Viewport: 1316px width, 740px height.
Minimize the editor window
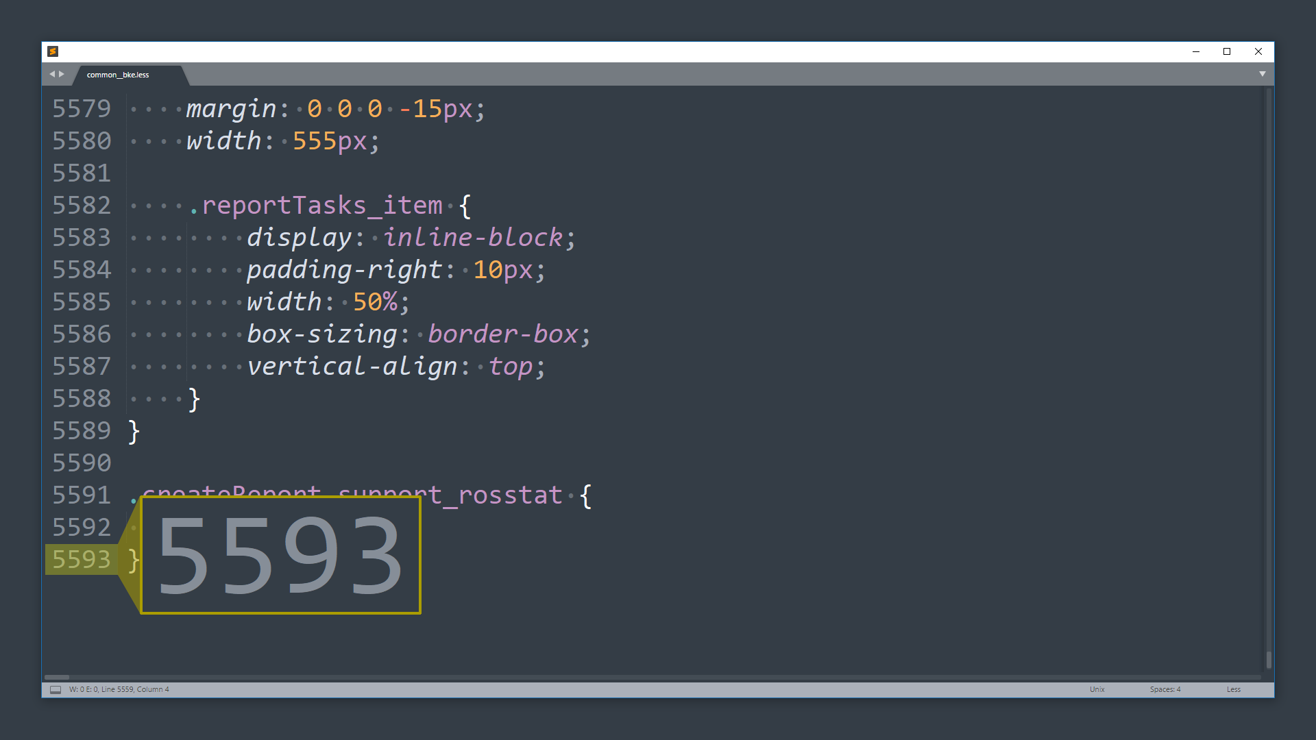(x=1196, y=51)
